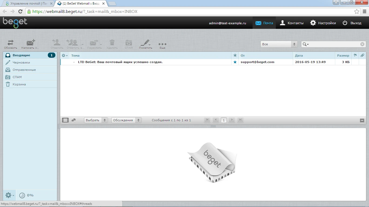Switch to list view mode icon
369x207 pixels.
pyautogui.click(x=65, y=120)
